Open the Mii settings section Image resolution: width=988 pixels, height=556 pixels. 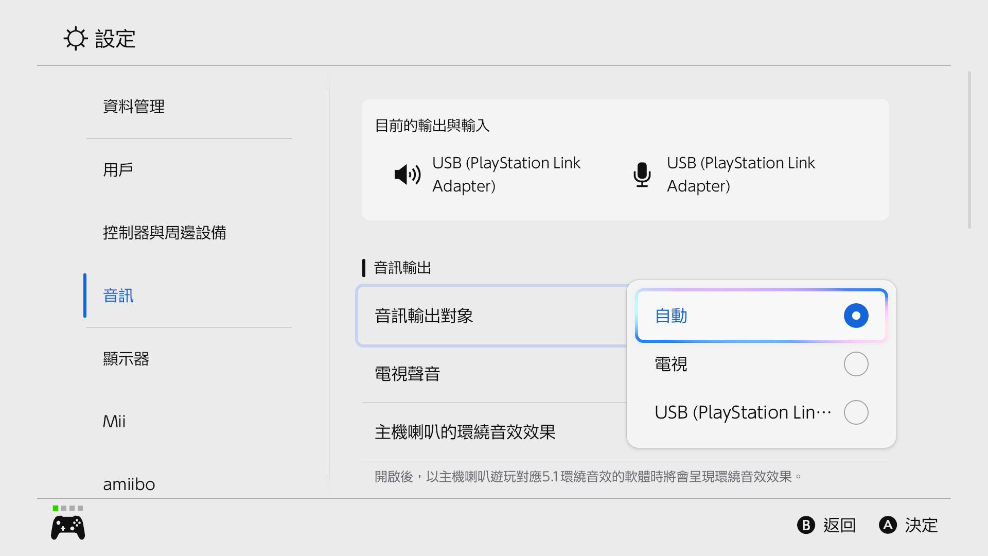click(114, 422)
